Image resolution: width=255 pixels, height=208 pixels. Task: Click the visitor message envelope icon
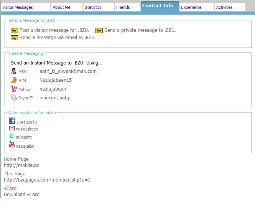pyautogui.click(x=14, y=30)
